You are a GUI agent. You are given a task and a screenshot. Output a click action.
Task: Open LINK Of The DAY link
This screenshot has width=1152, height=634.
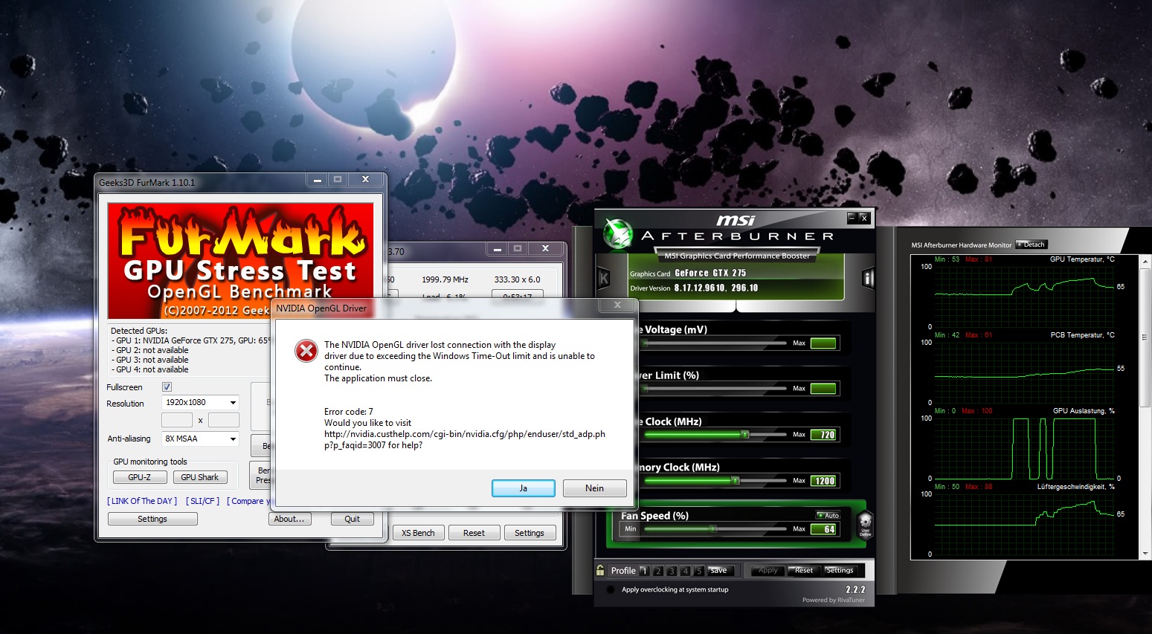coord(142,501)
